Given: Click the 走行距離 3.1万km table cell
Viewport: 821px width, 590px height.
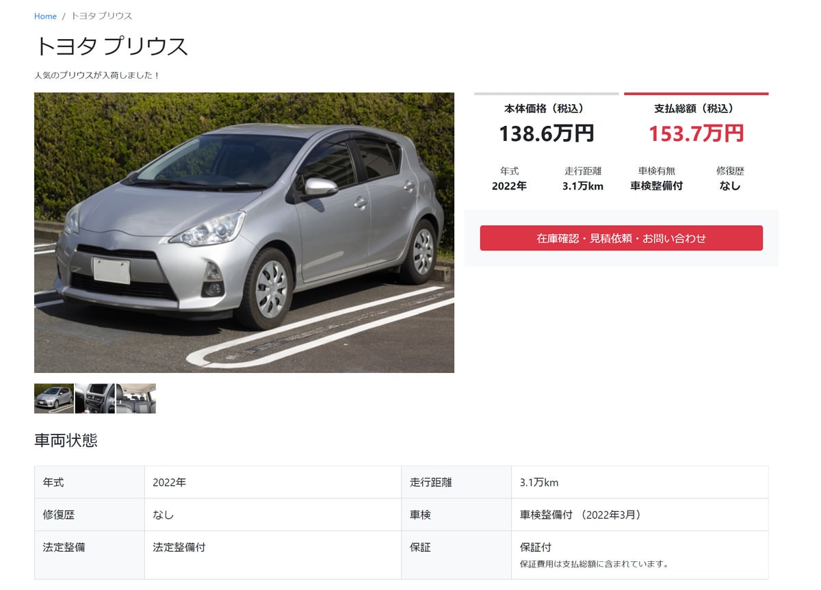Looking at the screenshot, I should point(640,482).
